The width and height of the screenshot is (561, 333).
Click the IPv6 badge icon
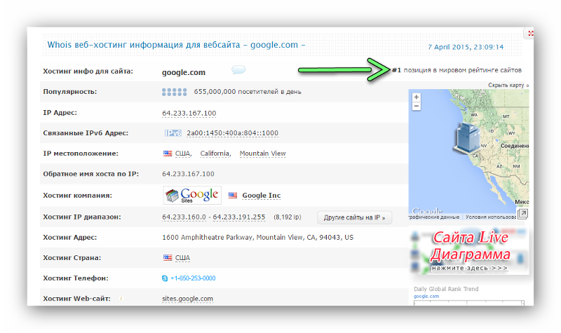pos(173,133)
